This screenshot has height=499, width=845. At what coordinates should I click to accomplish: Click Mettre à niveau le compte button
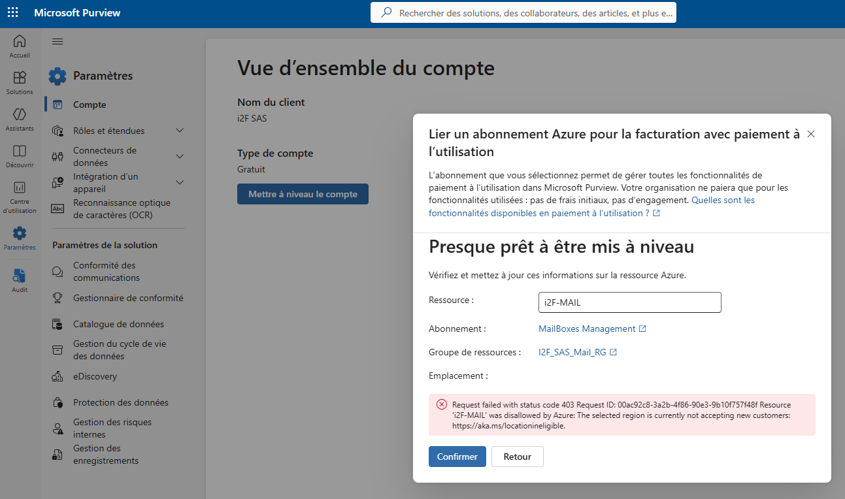point(303,194)
